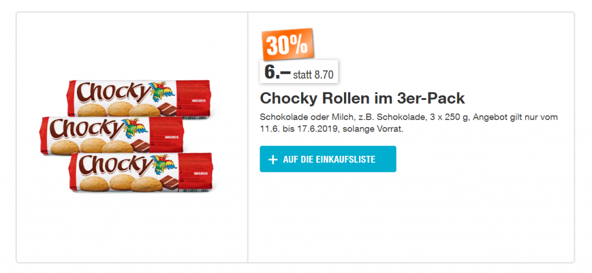Click the biscuits pictured on the middle roll
Image resolution: width=592 pixels, height=273 pixels.
click(x=92, y=145)
